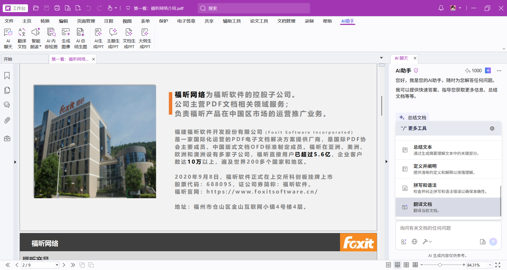This screenshot has width=507, height=270.
Task: Open the foxitsoftware.cn URL in document
Action: point(262,192)
